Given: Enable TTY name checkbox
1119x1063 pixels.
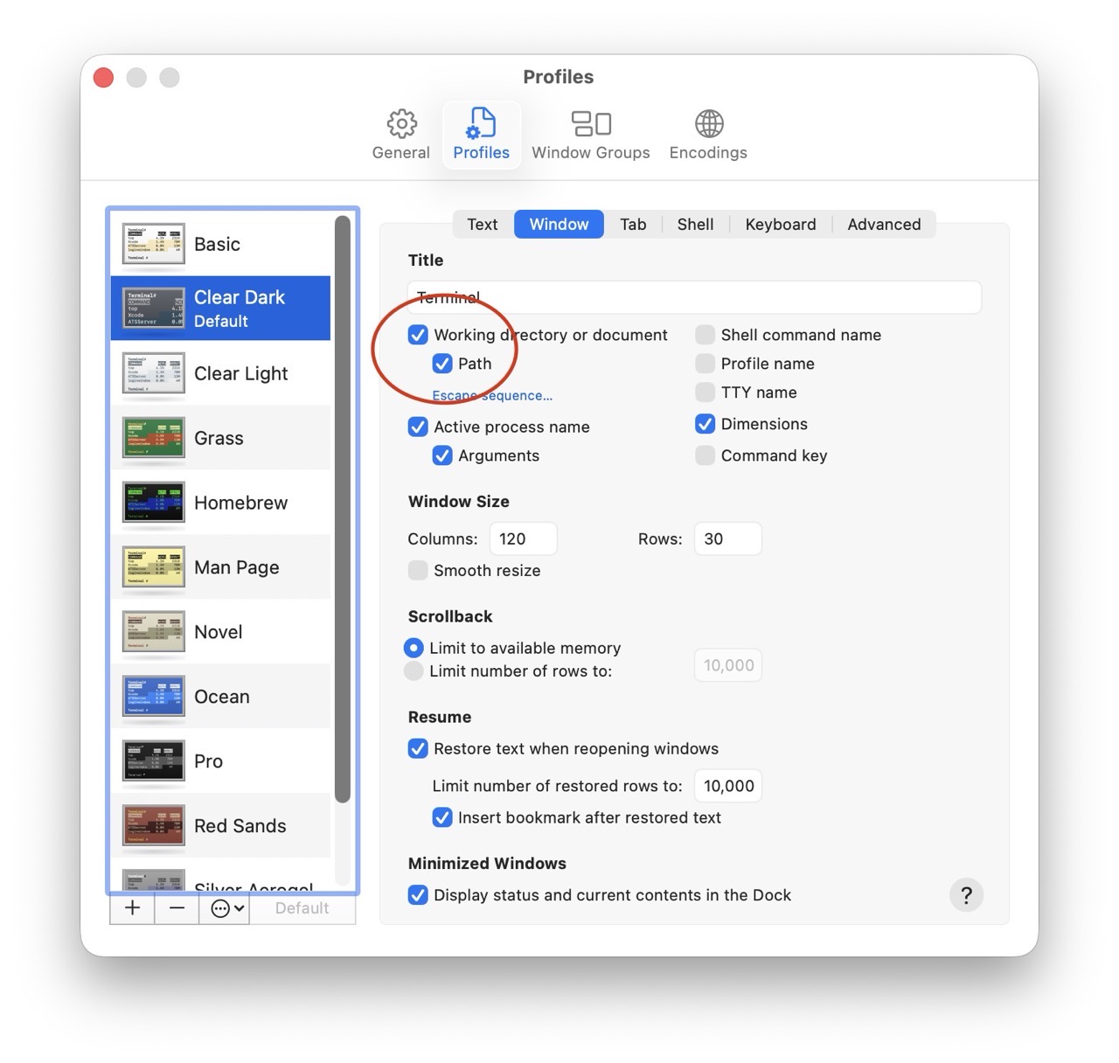Looking at the screenshot, I should click(x=705, y=393).
